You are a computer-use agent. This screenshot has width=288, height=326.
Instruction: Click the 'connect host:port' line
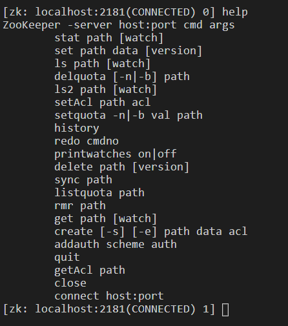tap(109, 296)
